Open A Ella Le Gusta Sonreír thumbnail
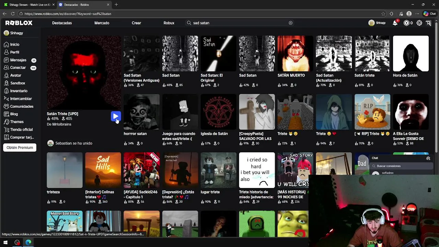 point(411,112)
